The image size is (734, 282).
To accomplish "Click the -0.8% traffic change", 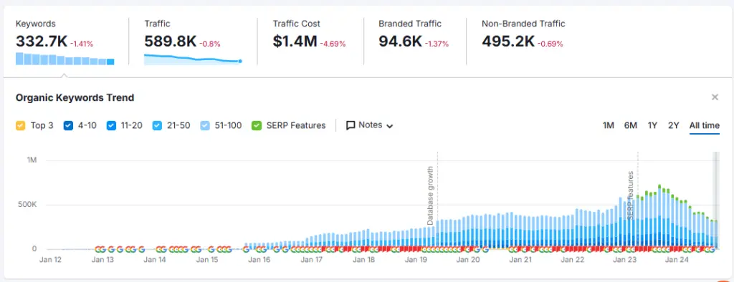I will (210, 44).
